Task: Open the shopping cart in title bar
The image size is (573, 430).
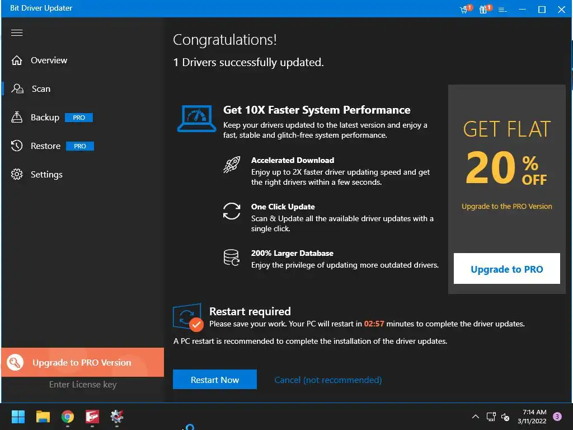Action: (x=465, y=9)
